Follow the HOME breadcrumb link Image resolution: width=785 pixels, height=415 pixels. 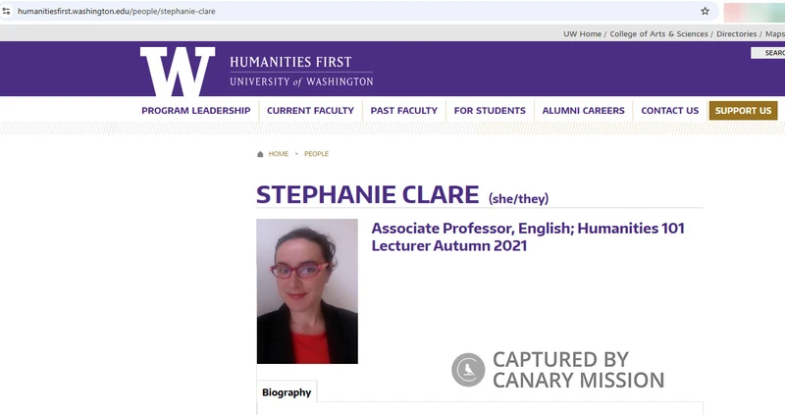(279, 154)
